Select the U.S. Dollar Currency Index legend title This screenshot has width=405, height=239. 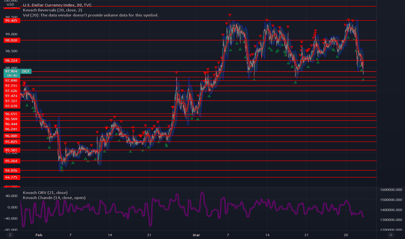57,5
